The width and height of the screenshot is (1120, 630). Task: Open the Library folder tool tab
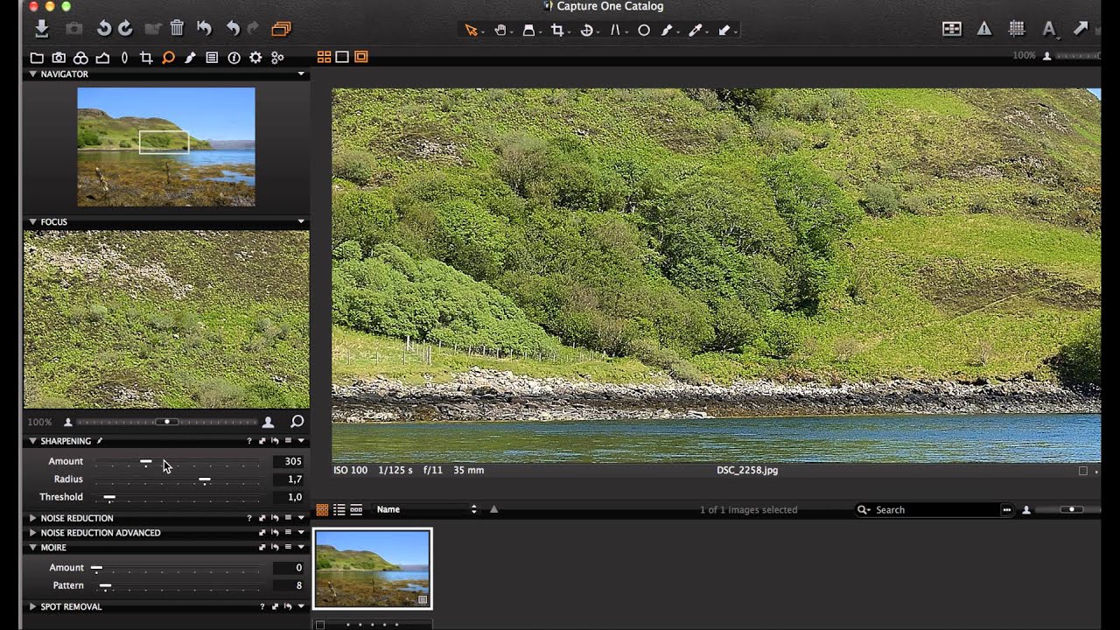(x=37, y=58)
